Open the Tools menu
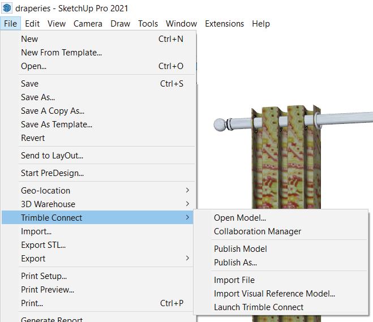 (x=148, y=24)
